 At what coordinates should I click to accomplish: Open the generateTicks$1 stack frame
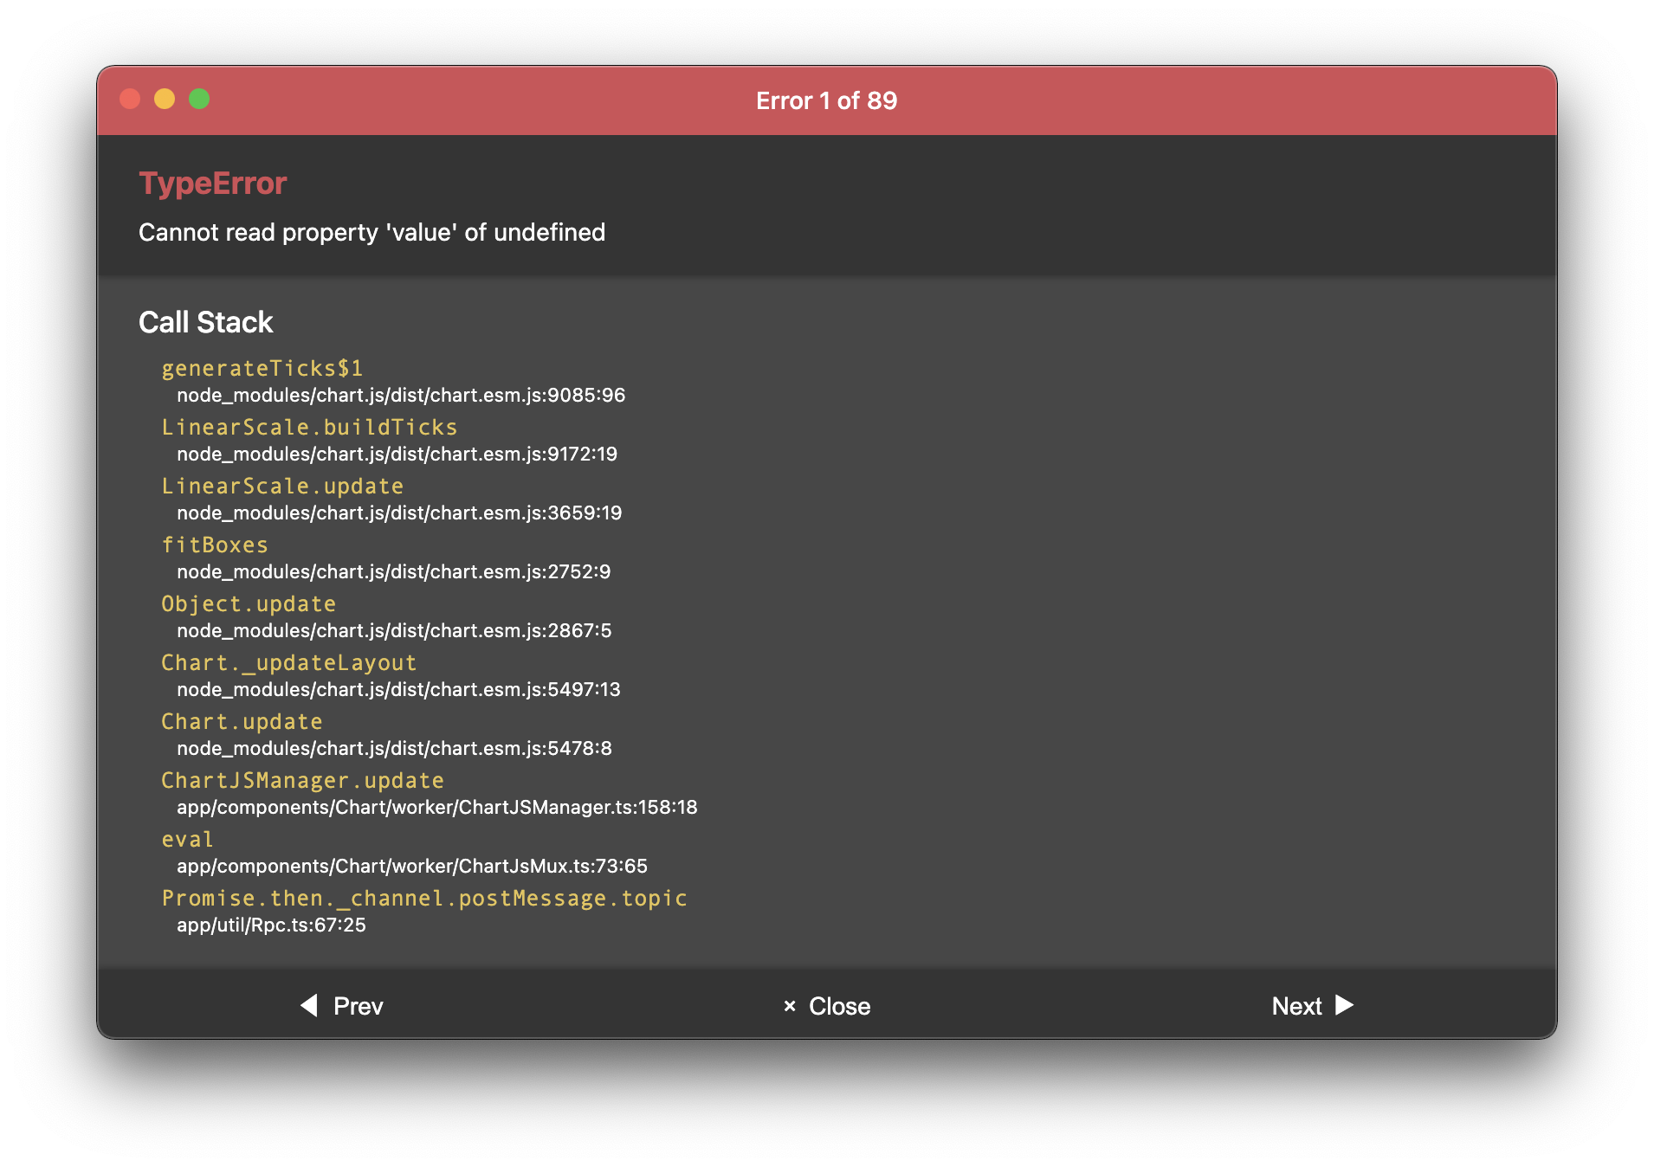[262, 368]
